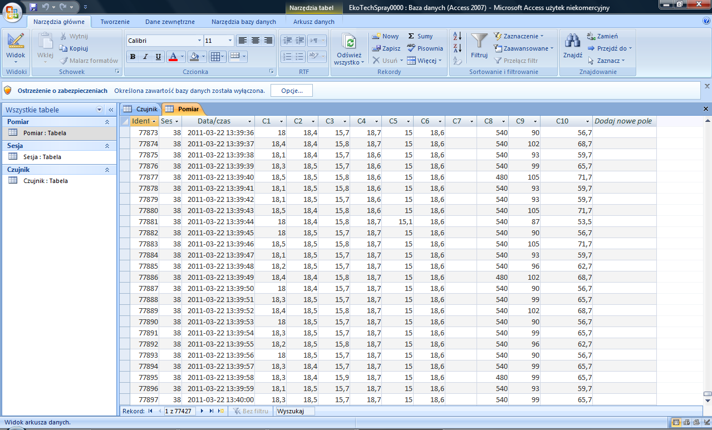The image size is (712, 430).
Task: Open the font color dropdown arrow
Action: click(x=182, y=57)
